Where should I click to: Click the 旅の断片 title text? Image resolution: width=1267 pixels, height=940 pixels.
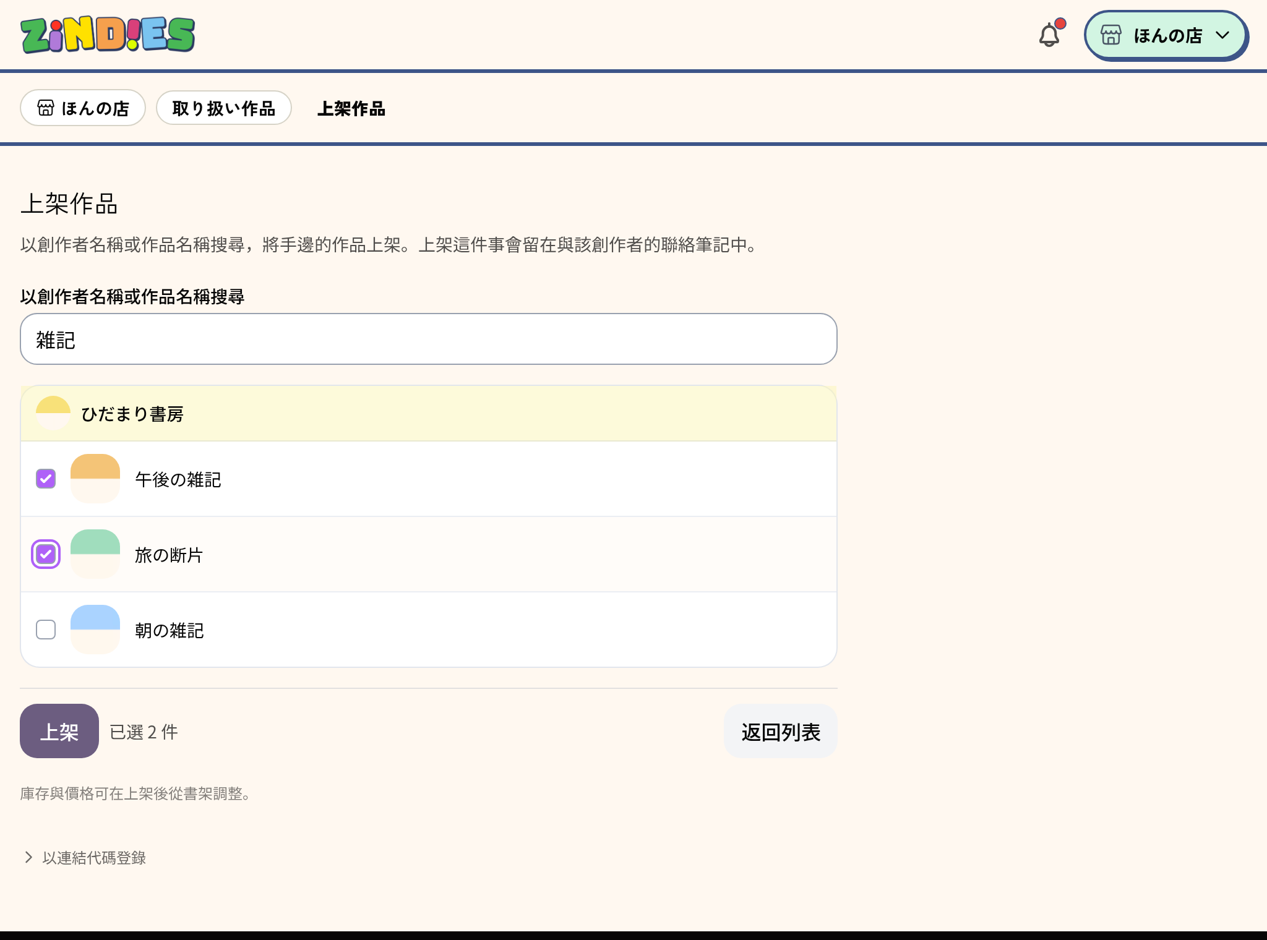(x=169, y=555)
